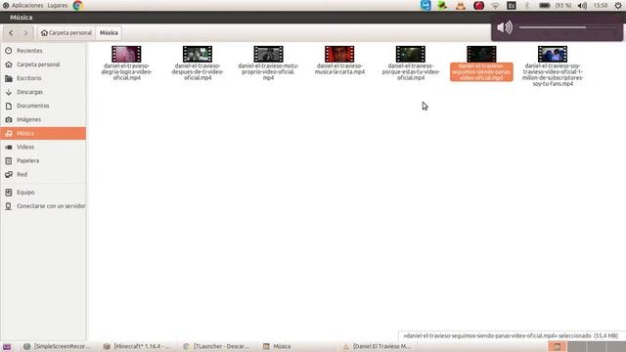Image resolution: width=626 pixels, height=352 pixels.
Task: Open the Wi-Fi network indicator
Action: [x=495, y=6]
